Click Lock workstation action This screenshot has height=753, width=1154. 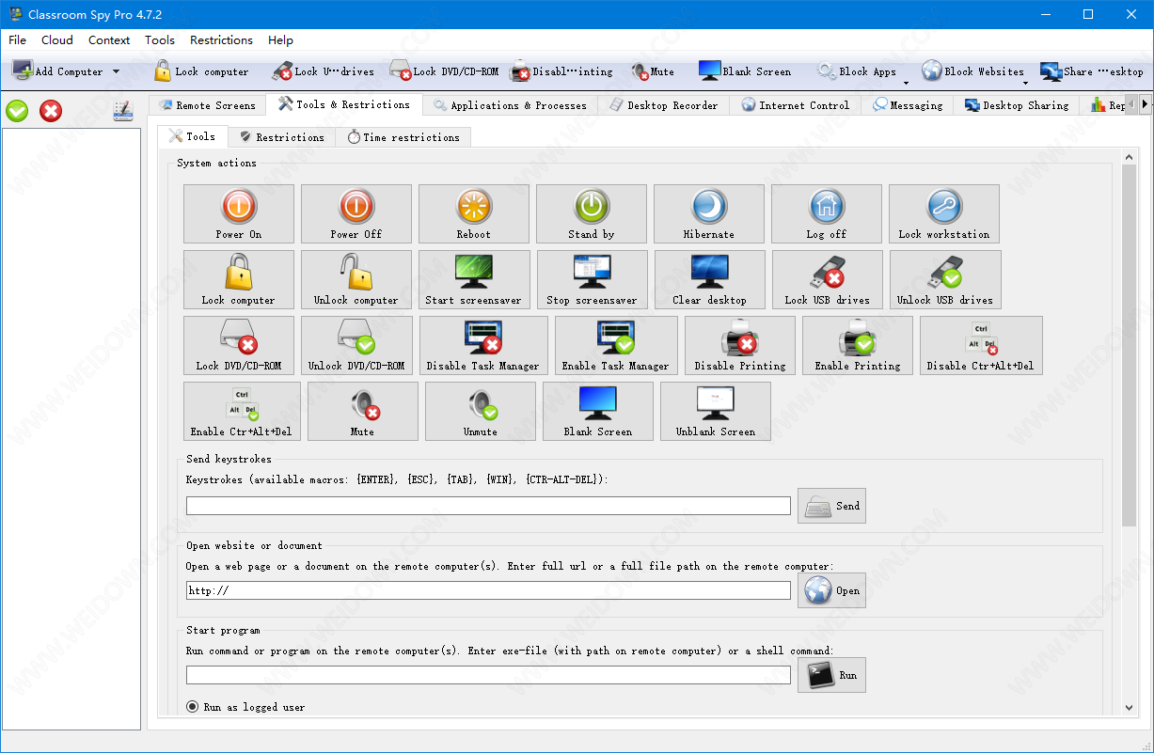944,213
